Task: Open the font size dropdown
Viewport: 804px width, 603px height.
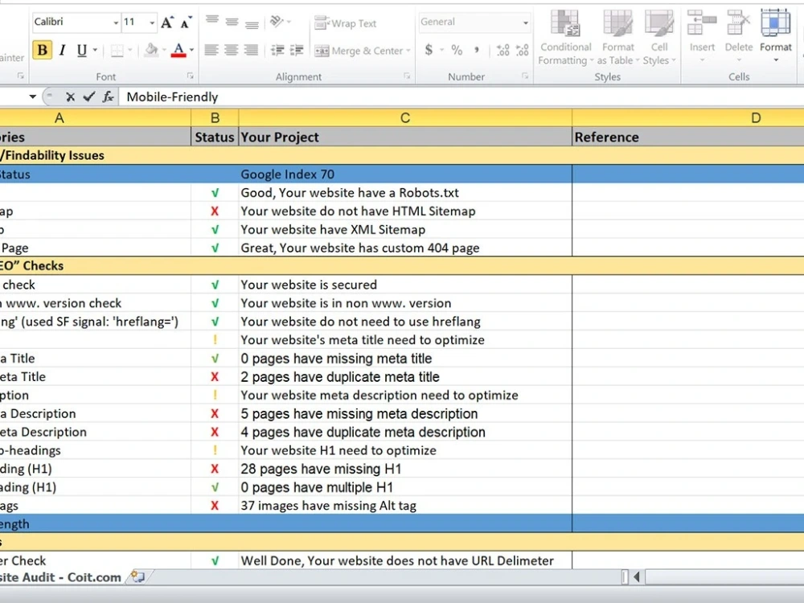Action: click(x=152, y=23)
